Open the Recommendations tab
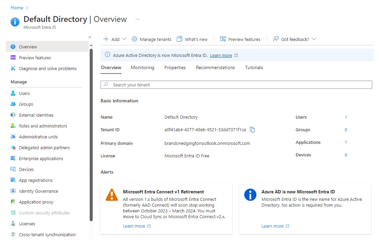 pos(215,67)
